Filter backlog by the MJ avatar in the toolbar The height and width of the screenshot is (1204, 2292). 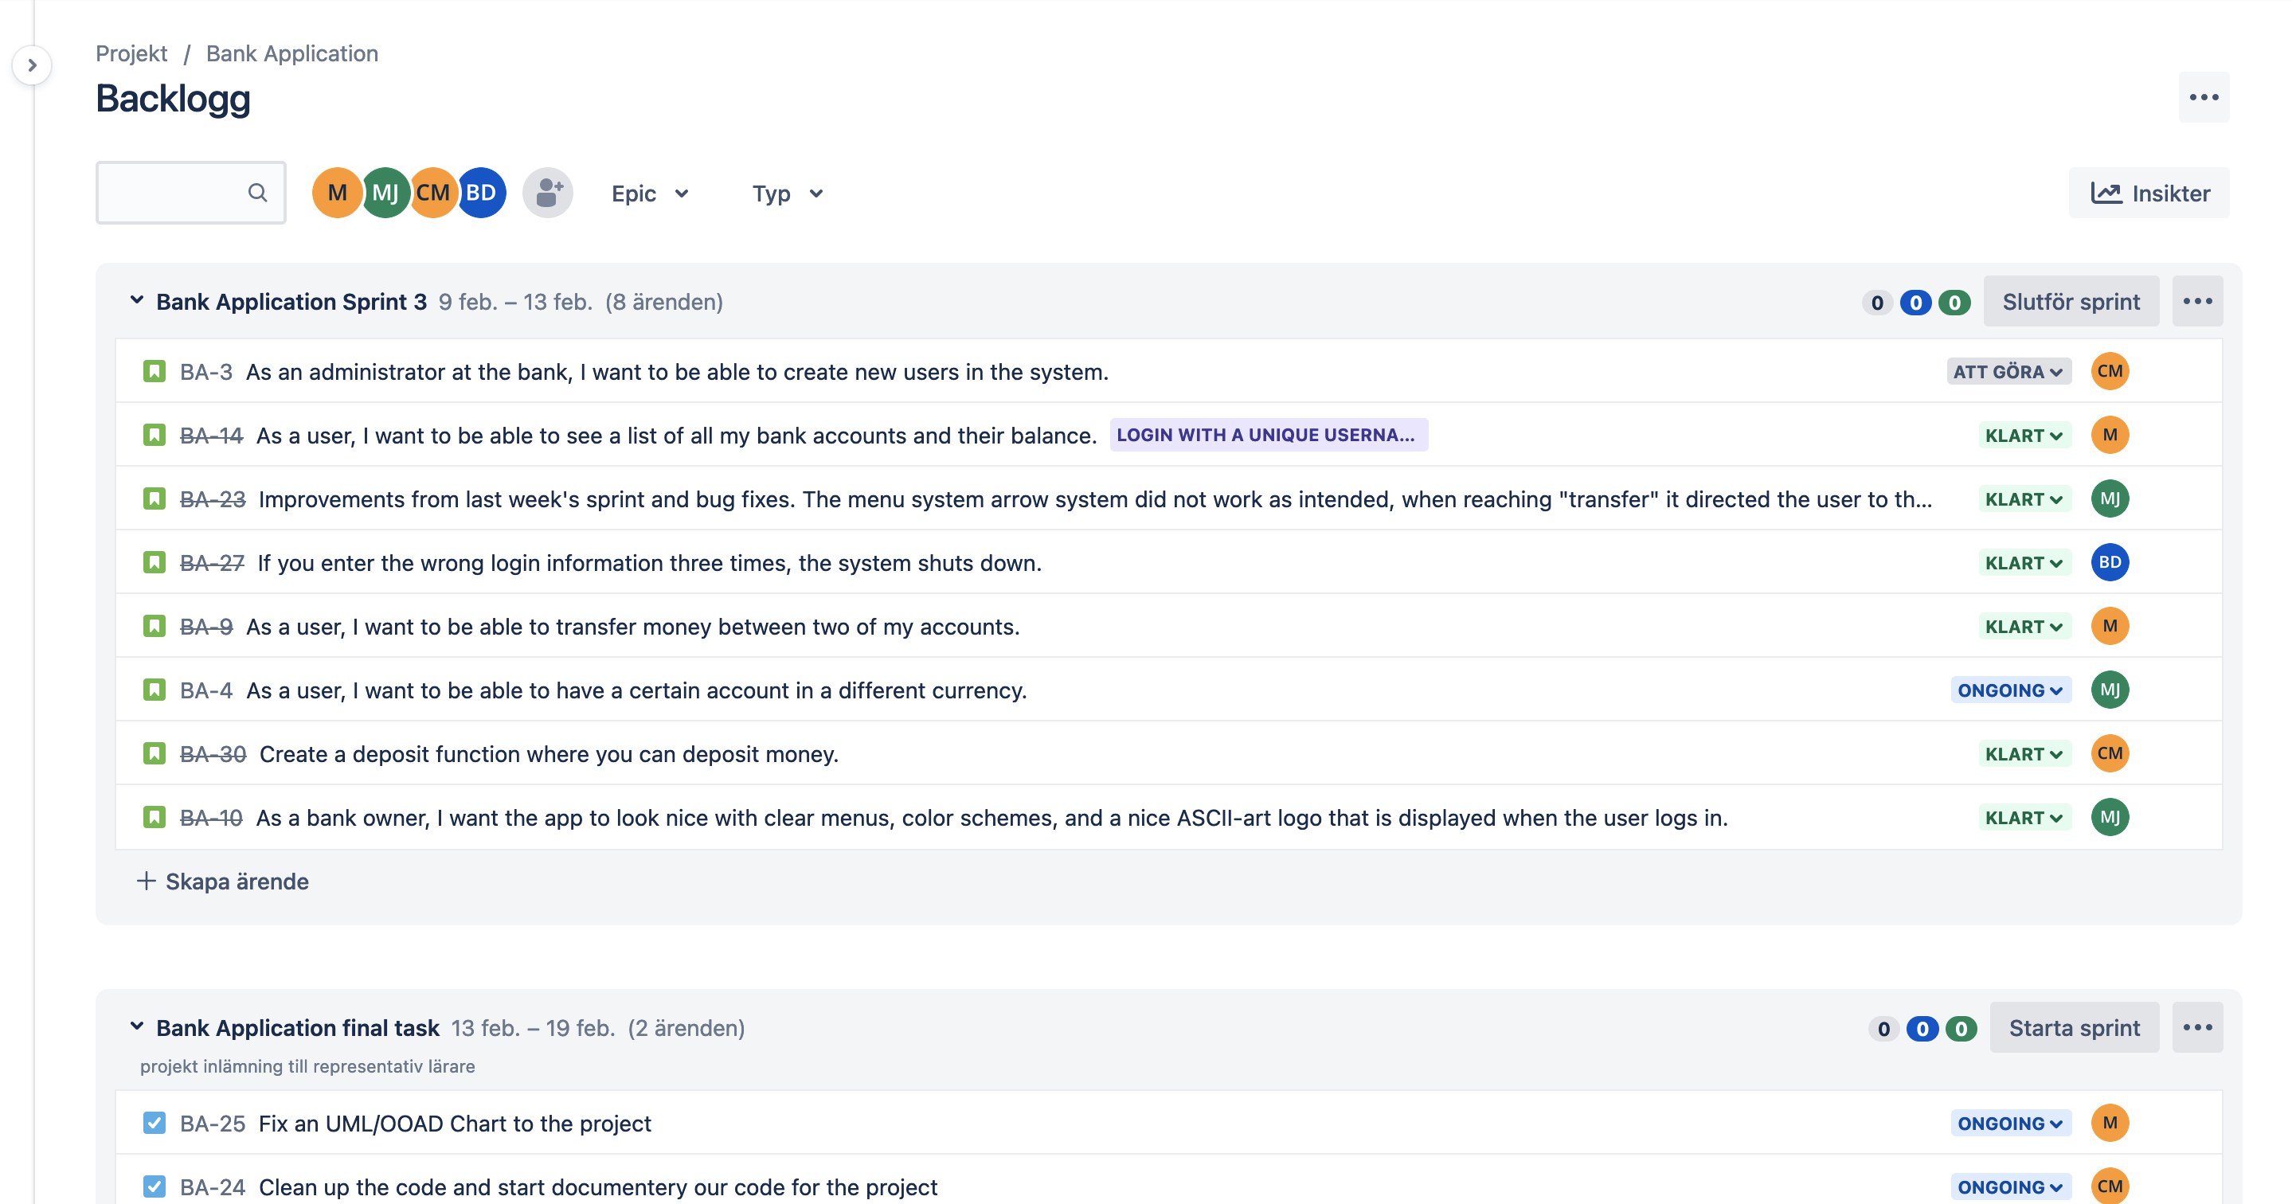(x=385, y=192)
